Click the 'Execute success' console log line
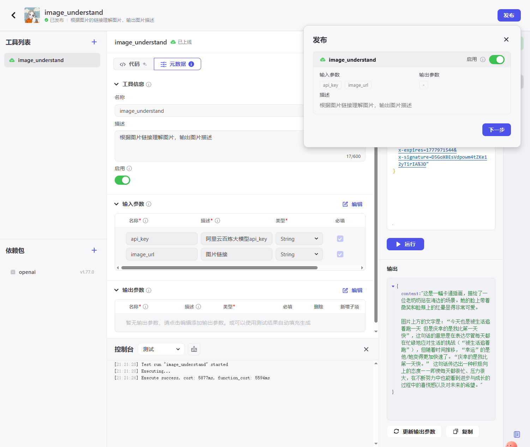 (192, 378)
